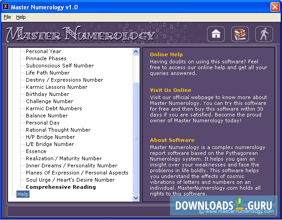Screen dimensions: 282x220
Task: Select Planes Of Expression / Personal Aspects
Action: coord(77,173)
